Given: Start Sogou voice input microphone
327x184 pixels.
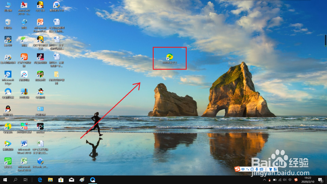Looking at the screenshot, I should (257, 169).
